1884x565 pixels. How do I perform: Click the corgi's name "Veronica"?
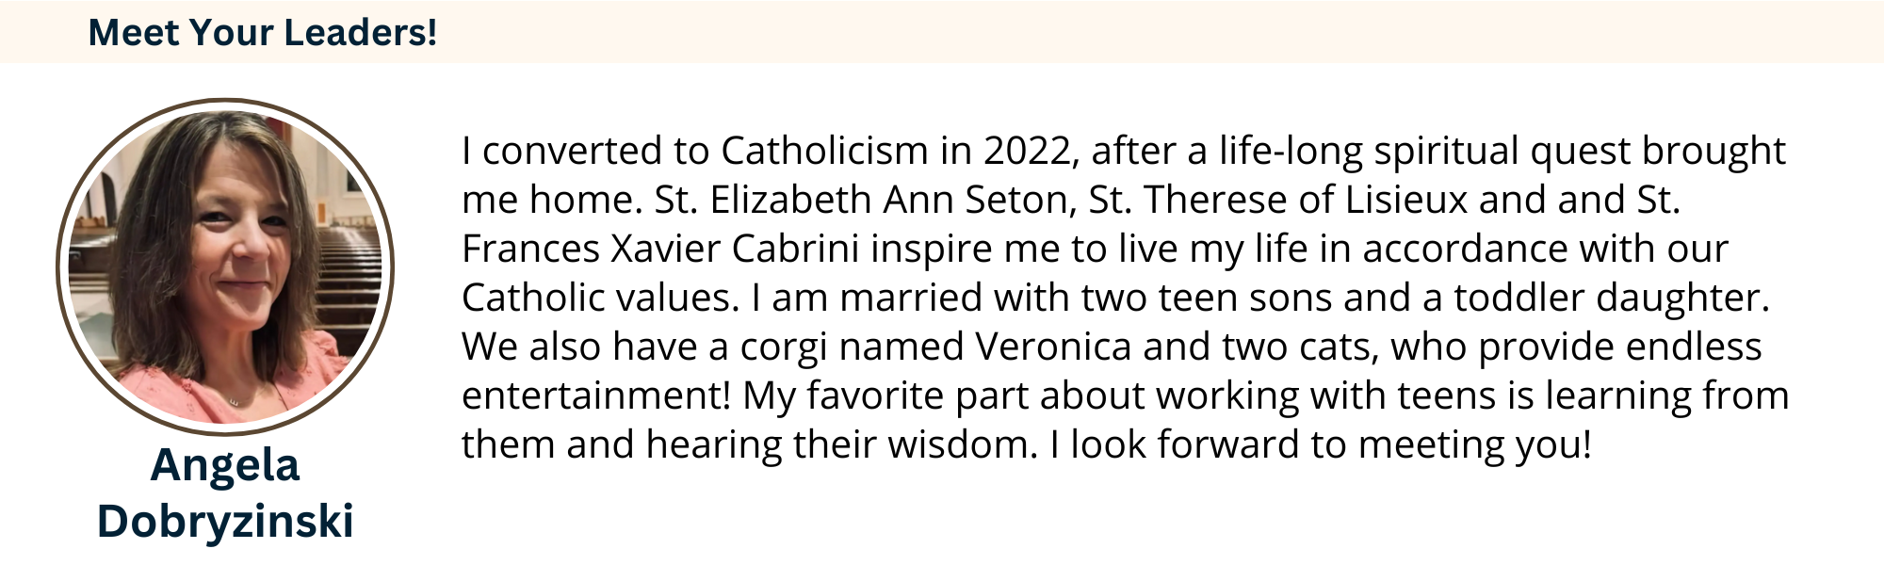click(1053, 347)
